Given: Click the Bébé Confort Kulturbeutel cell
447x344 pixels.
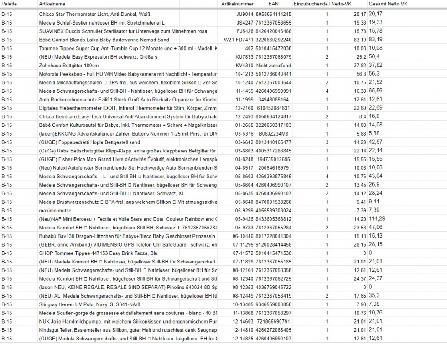Looking at the screenshot, I should [x=128, y=125].
